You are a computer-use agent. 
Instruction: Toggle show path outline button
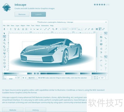click(x=103, y=29)
